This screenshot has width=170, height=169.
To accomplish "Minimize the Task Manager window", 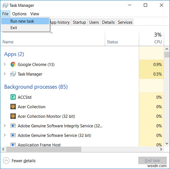I will click(x=130, y=5).
